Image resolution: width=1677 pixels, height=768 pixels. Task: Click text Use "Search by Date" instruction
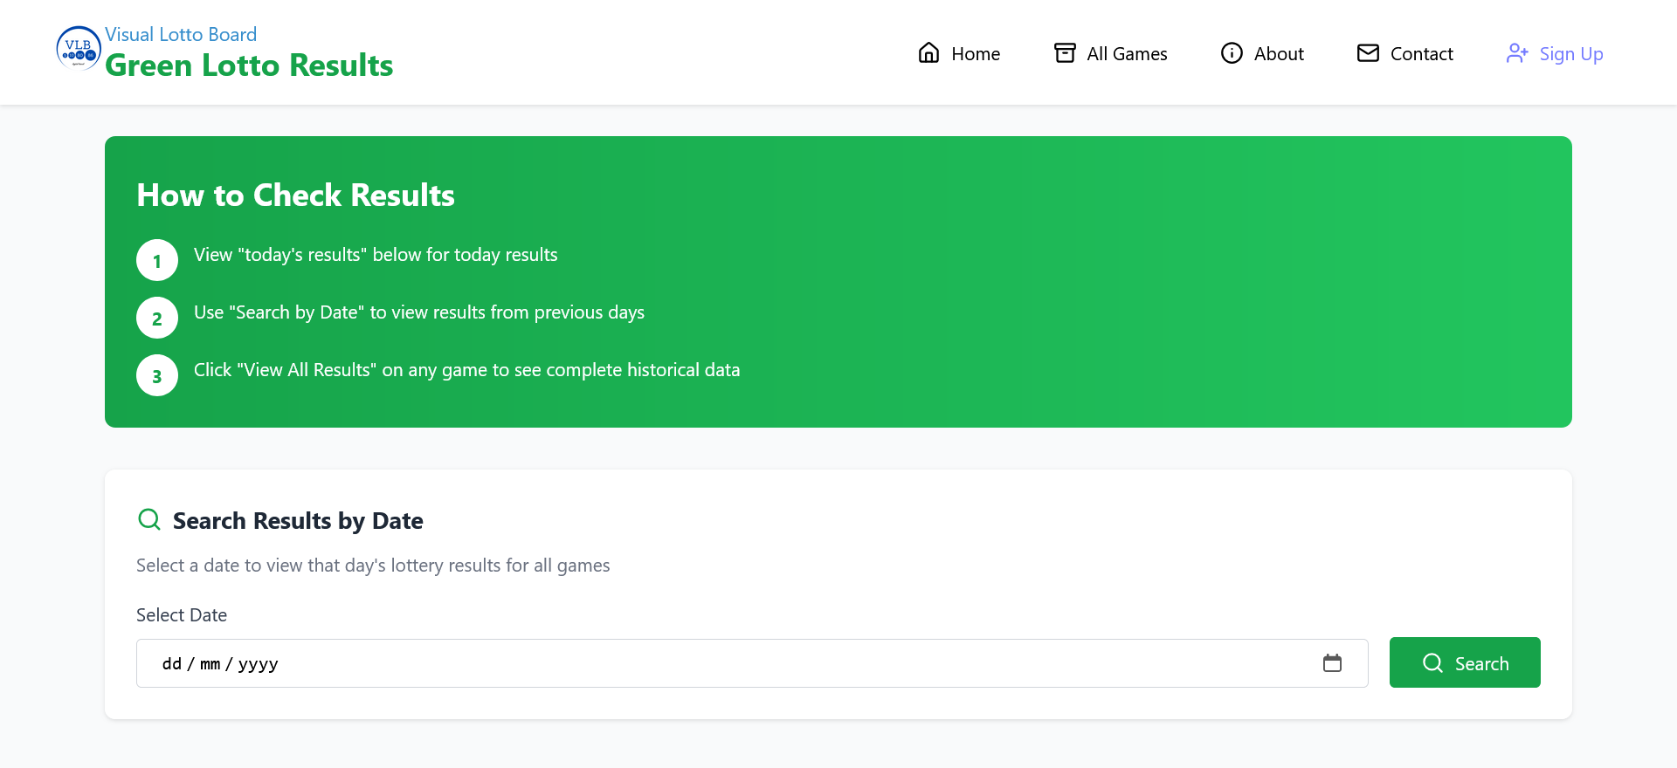[x=419, y=312]
